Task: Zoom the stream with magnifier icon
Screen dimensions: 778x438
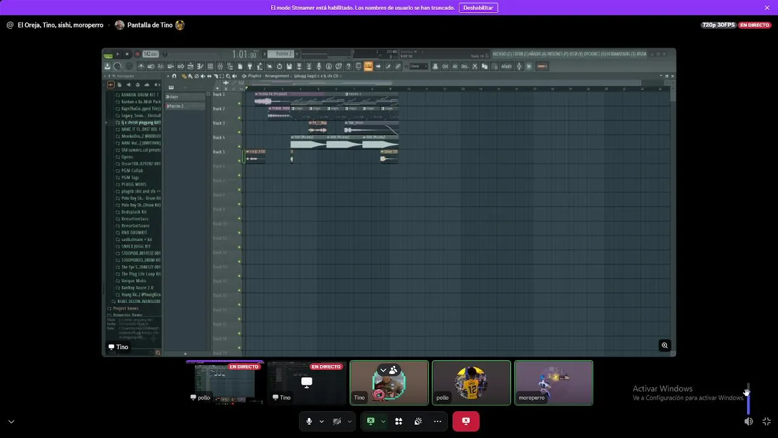Action: (x=664, y=346)
